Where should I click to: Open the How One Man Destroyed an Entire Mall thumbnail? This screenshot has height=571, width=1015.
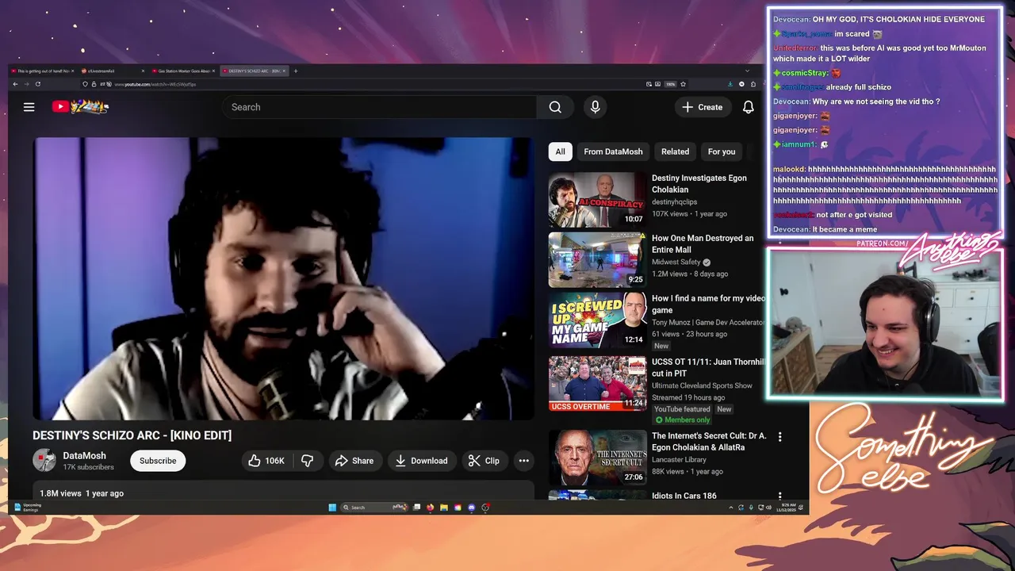pyautogui.click(x=597, y=260)
